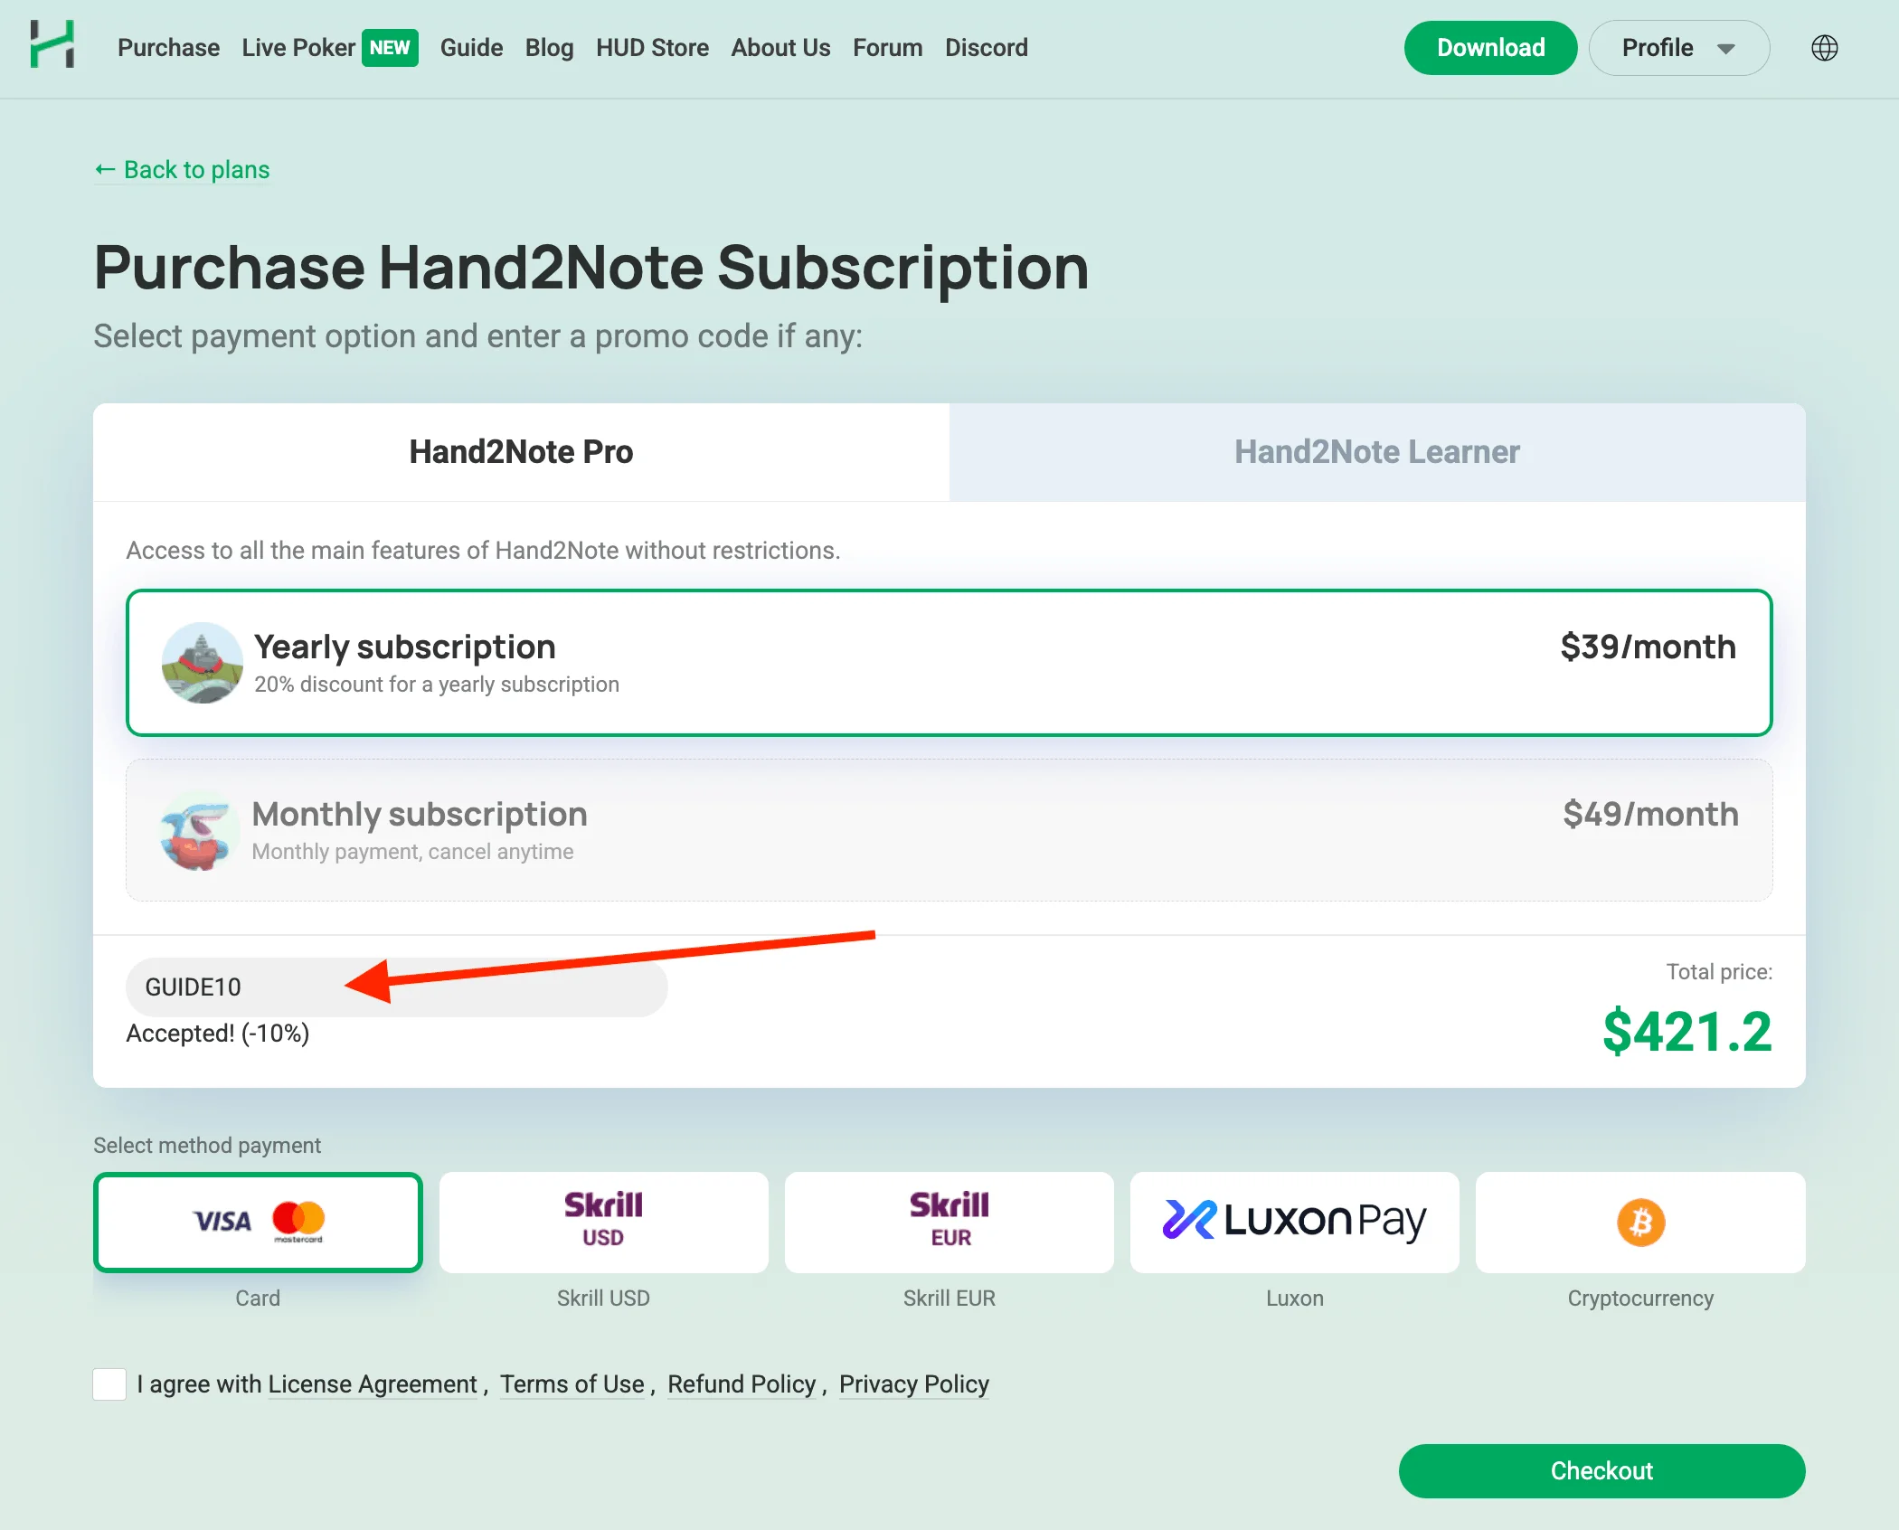
Task: Open the Refund Policy link
Action: (741, 1384)
